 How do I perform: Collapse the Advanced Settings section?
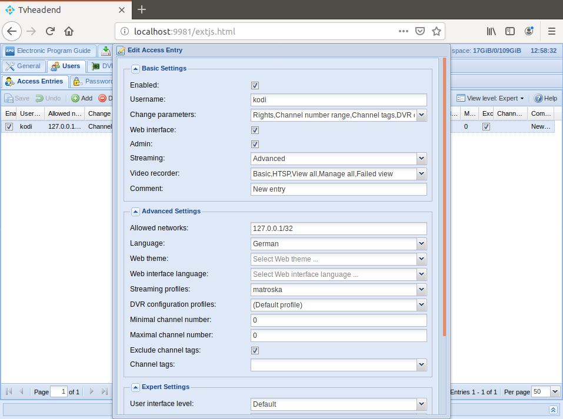click(x=135, y=212)
